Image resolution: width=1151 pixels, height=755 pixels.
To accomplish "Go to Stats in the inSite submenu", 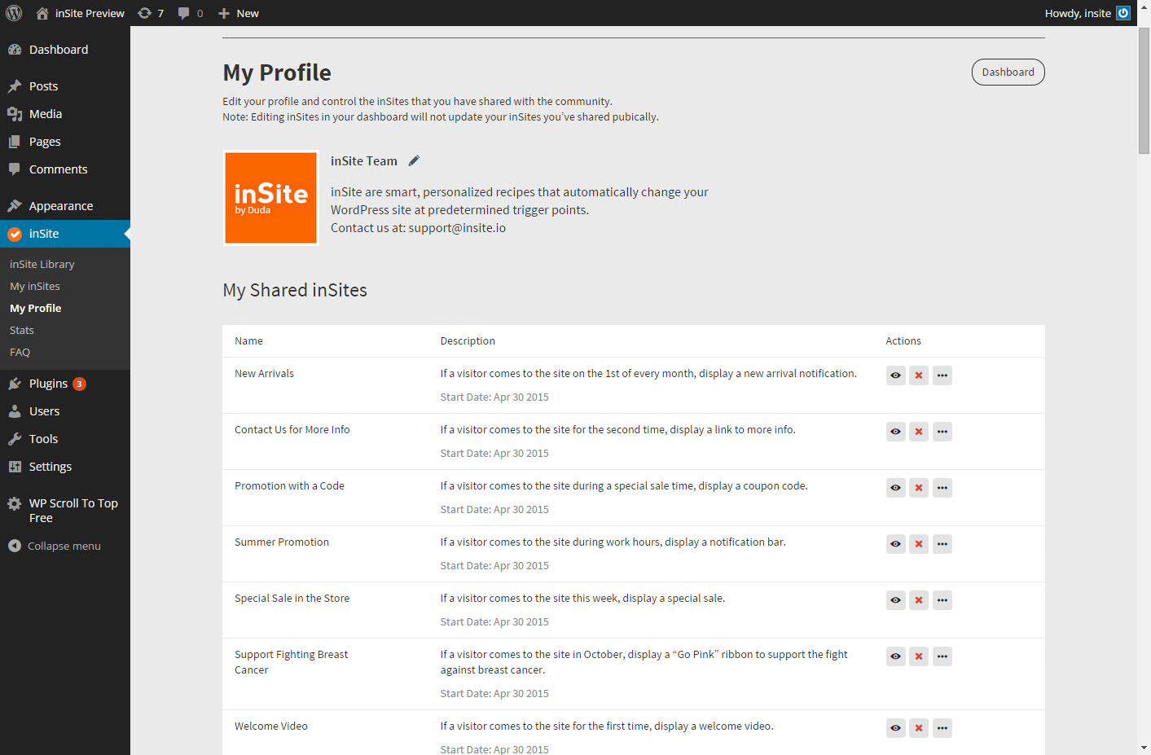I will (22, 331).
